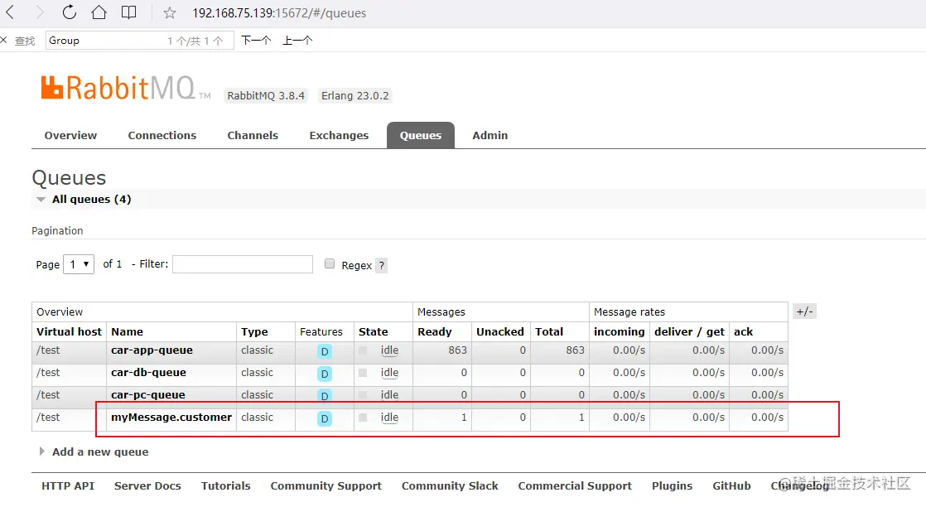The height and width of the screenshot is (507, 926).
Task: Sort by the State column header
Action: 374,331
